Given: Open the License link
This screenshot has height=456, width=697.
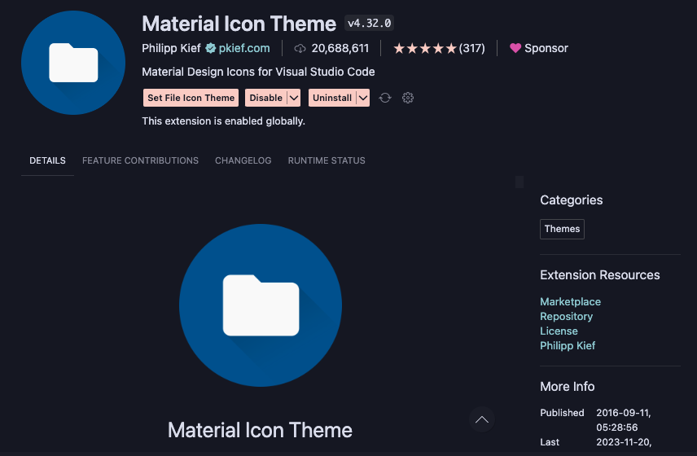Looking at the screenshot, I should (559, 331).
